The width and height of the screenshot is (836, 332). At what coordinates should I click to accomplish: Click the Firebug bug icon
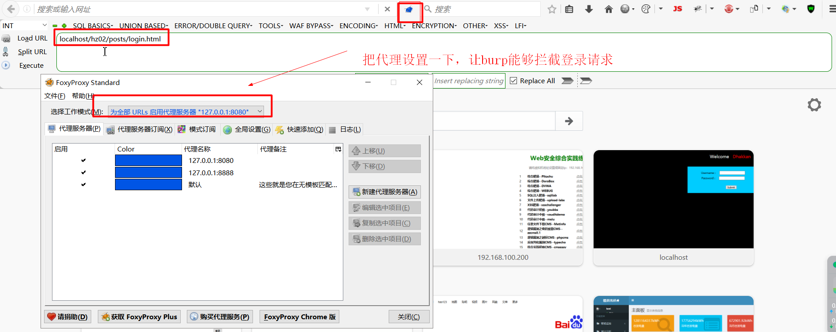click(x=698, y=9)
